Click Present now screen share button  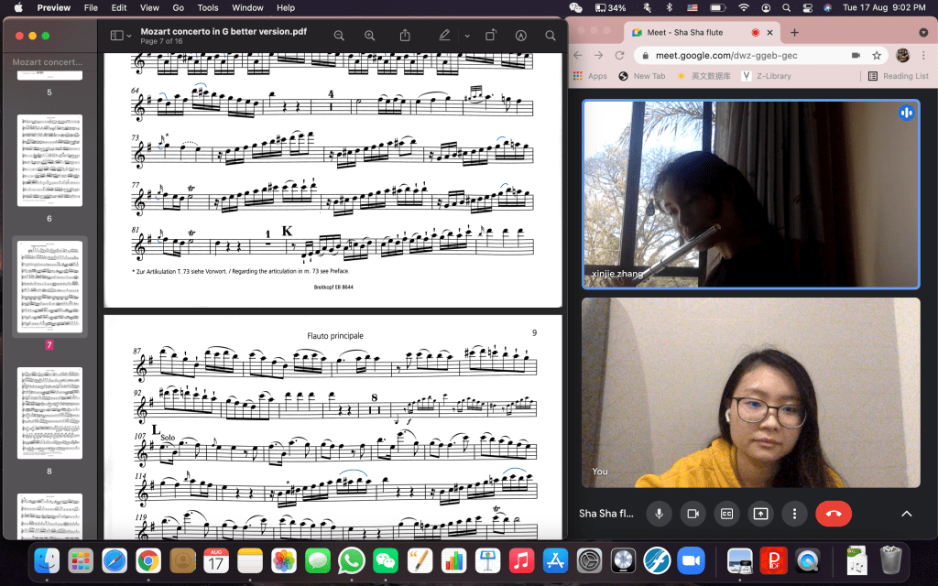[759, 514]
